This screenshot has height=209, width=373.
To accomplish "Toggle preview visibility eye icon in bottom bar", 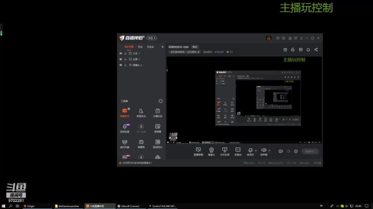I will [288, 151].
